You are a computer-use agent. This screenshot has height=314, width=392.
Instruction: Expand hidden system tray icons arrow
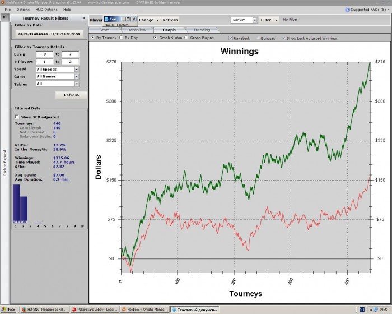tap(371, 310)
